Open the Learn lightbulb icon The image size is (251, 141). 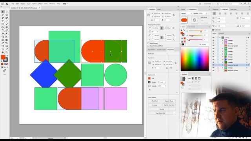200,4
